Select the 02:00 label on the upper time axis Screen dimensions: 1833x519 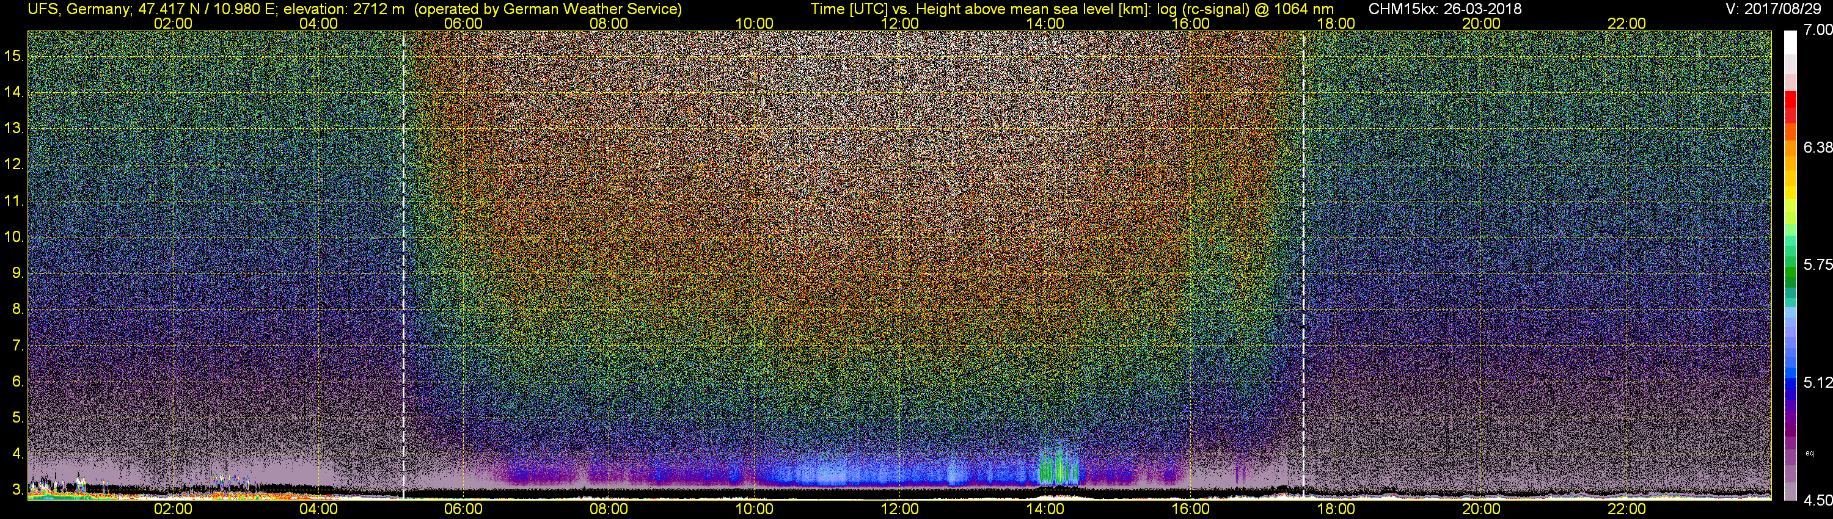pos(173,23)
